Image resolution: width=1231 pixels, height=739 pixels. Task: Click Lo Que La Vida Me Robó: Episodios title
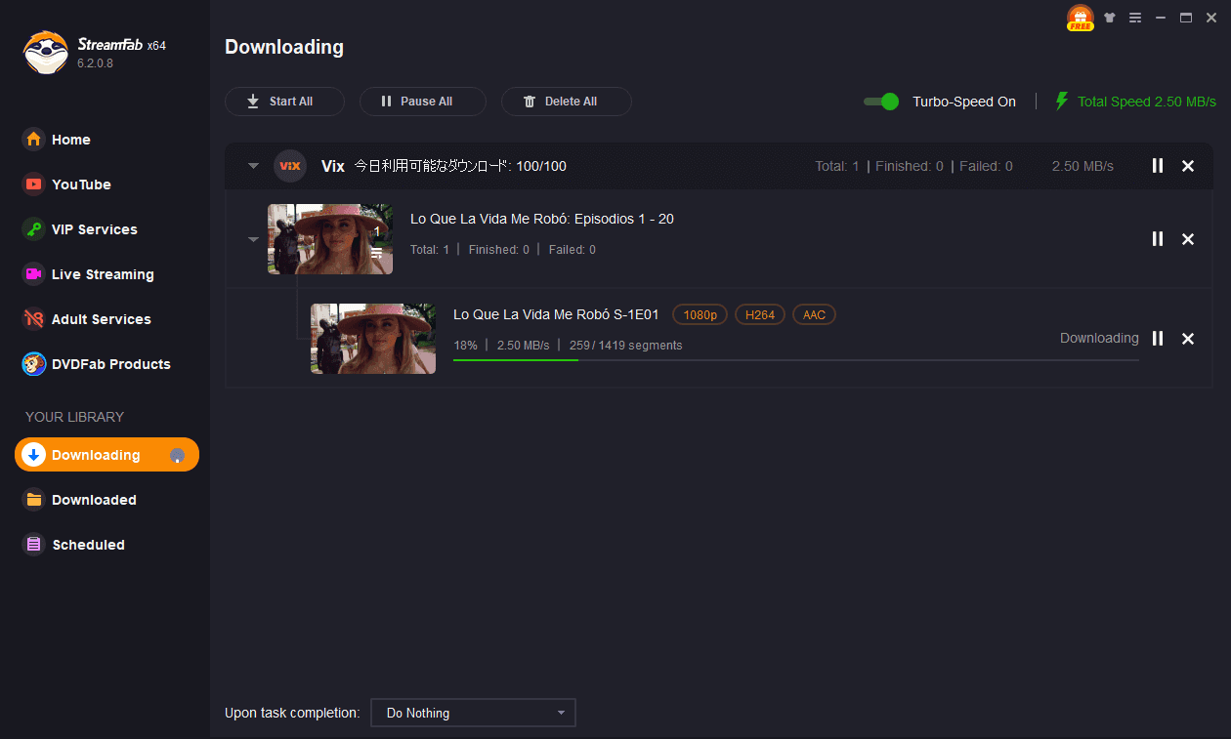pyautogui.click(x=542, y=219)
